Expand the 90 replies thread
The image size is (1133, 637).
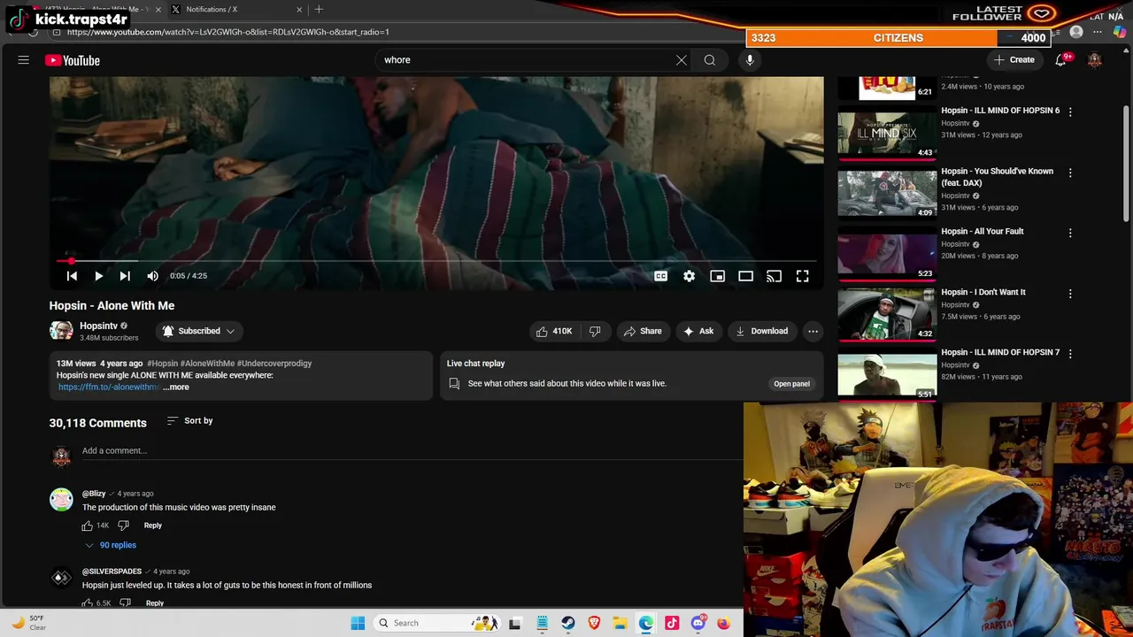click(111, 545)
